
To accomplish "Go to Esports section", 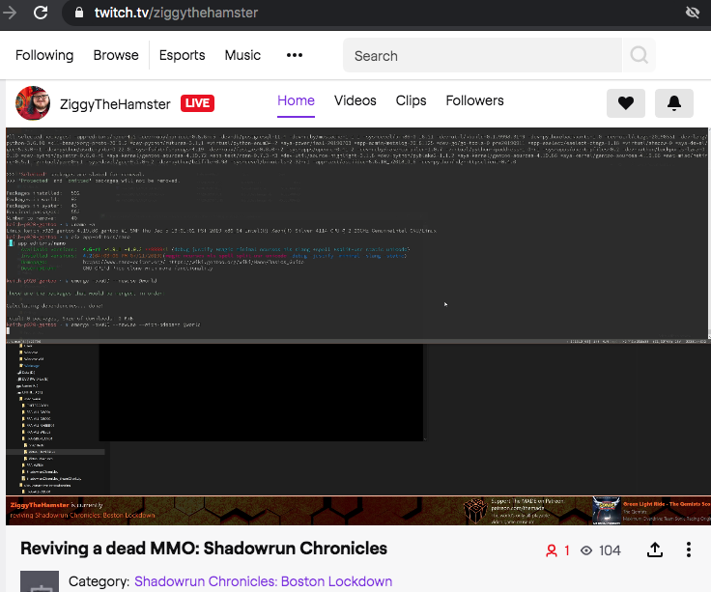I will pyautogui.click(x=182, y=55).
